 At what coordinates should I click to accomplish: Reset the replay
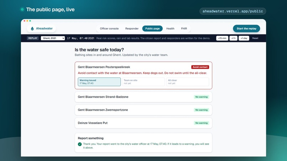pos(255,38)
